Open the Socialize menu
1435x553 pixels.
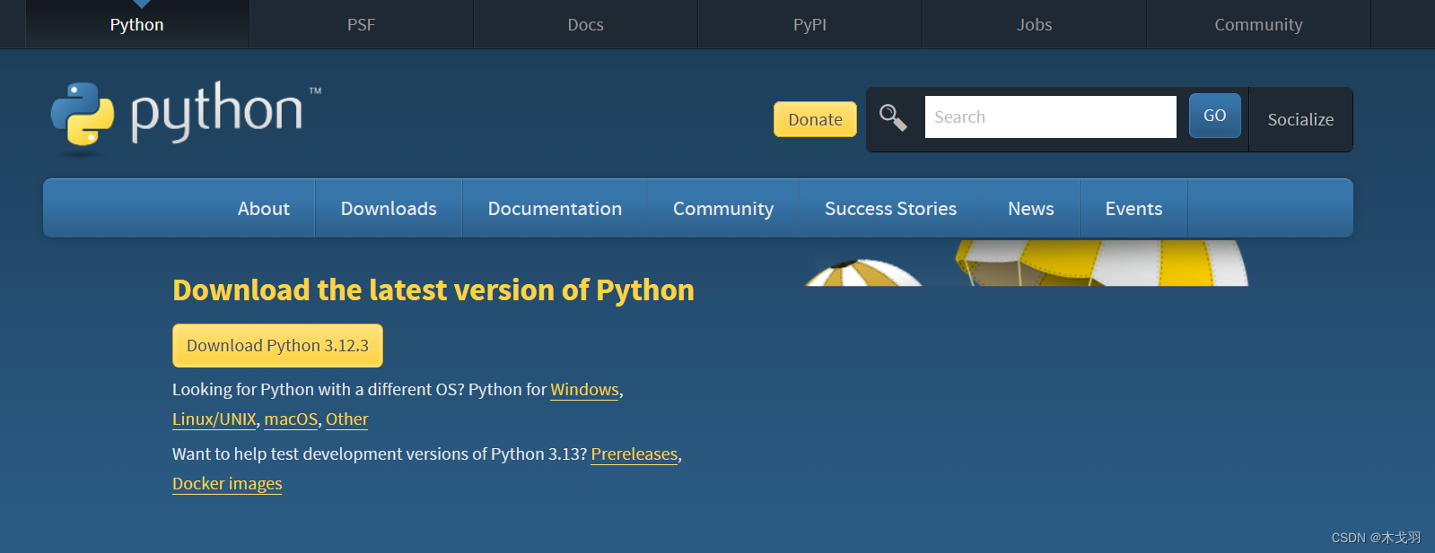tap(1300, 119)
